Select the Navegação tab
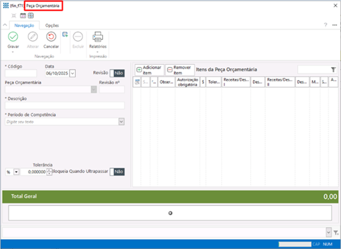341x249 pixels. [x=24, y=25]
